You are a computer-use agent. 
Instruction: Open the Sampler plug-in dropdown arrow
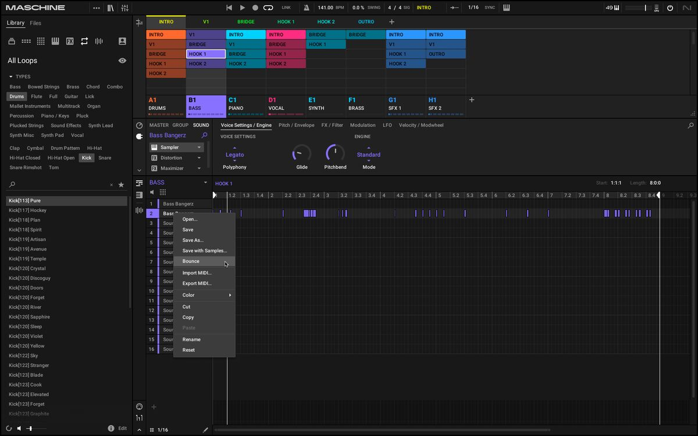pos(199,148)
